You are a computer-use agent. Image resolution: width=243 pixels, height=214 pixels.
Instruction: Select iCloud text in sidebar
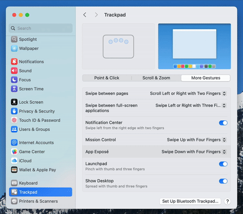pyautogui.click(x=25, y=161)
